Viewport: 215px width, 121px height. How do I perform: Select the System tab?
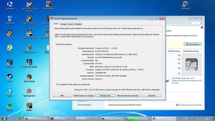coord(56,24)
